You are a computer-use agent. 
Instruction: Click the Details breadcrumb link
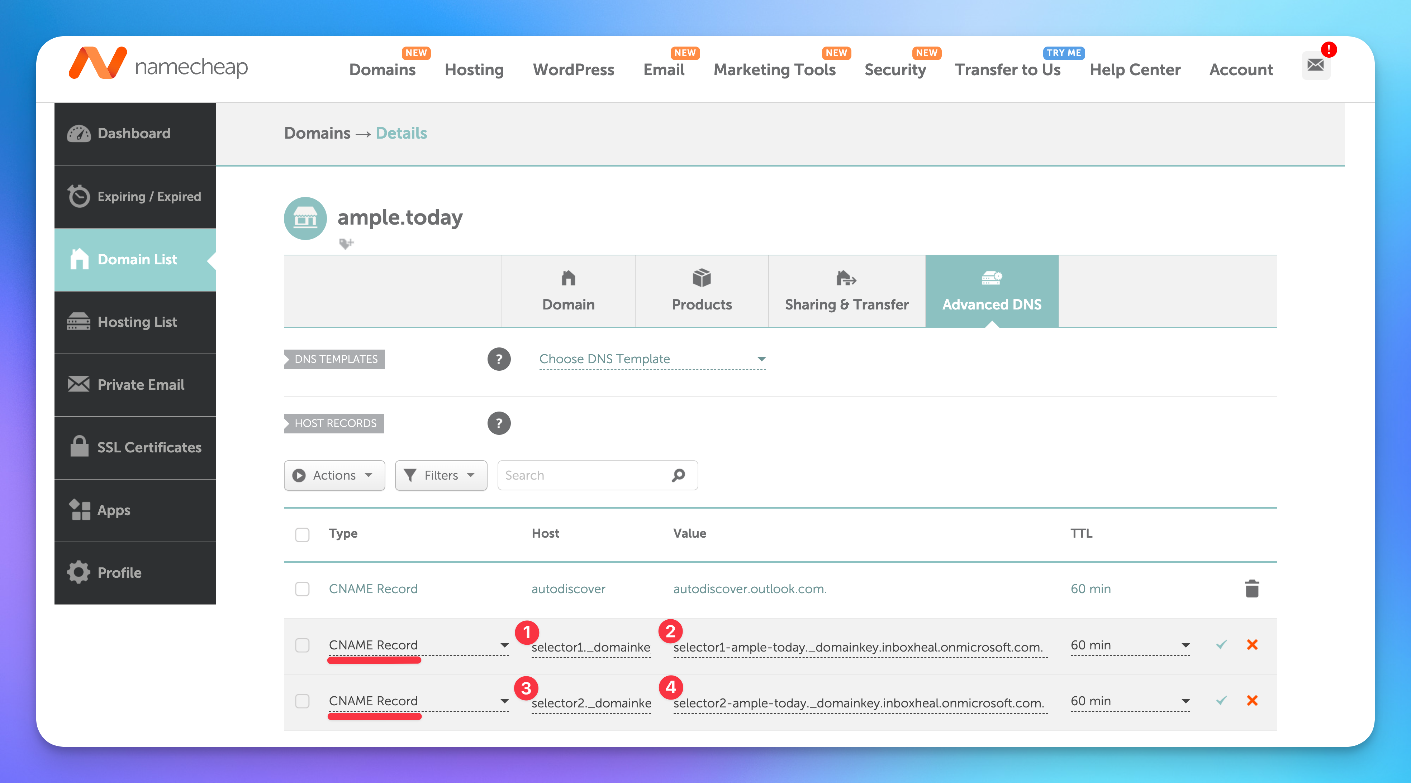[x=401, y=133]
